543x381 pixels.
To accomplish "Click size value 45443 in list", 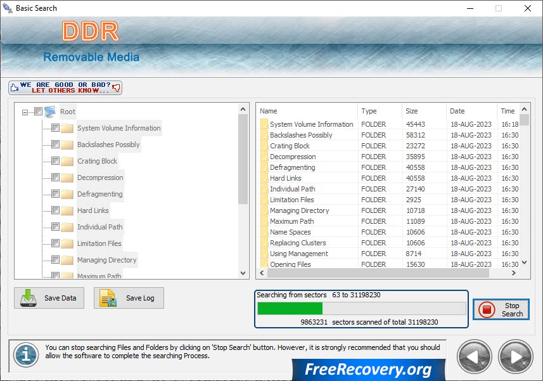I will (415, 124).
